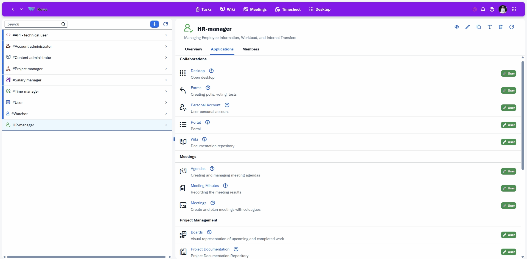Viewport: 527px width, 259px height.
Task: Click the copy role icon in header
Action: (479, 27)
